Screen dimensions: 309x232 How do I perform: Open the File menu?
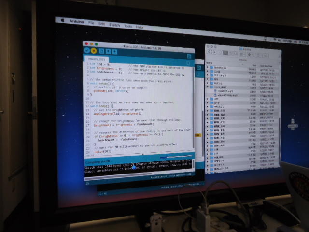91,23
